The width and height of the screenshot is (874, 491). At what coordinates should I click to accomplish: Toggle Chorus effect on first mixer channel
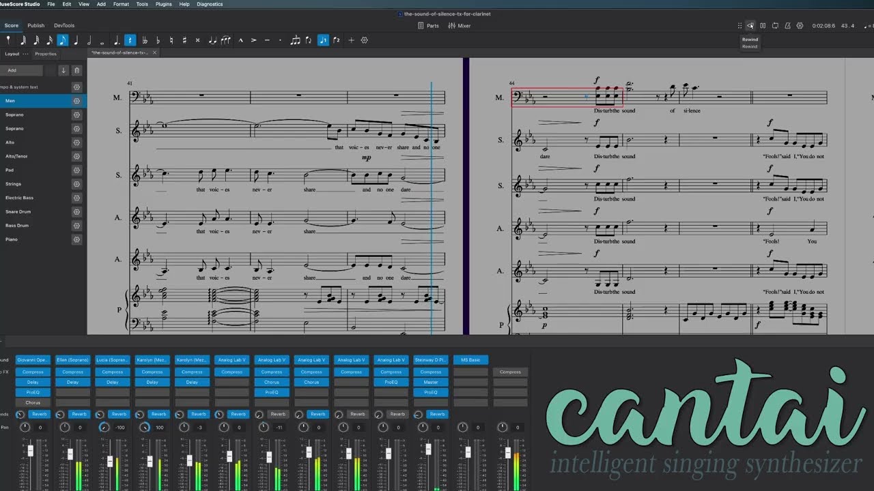[x=33, y=403]
